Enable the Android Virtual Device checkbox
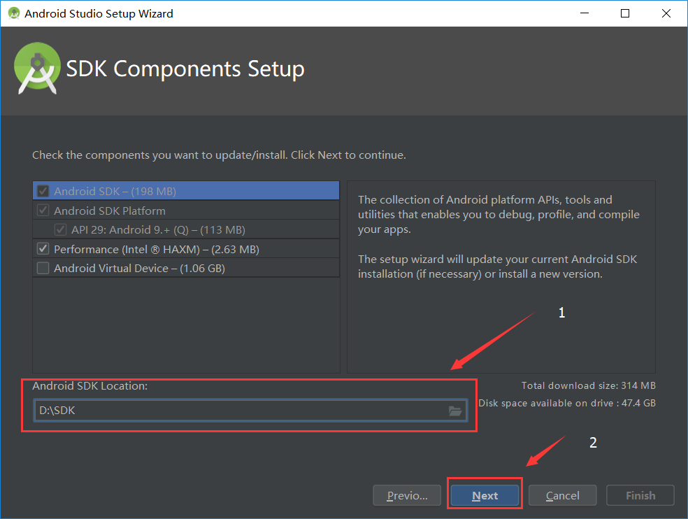The width and height of the screenshot is (688, 519). 43,268
